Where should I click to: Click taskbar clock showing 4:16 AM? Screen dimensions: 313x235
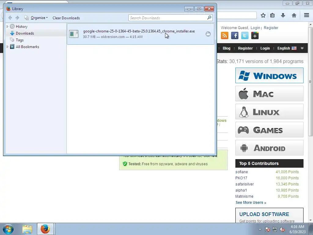tap(297, 229)
